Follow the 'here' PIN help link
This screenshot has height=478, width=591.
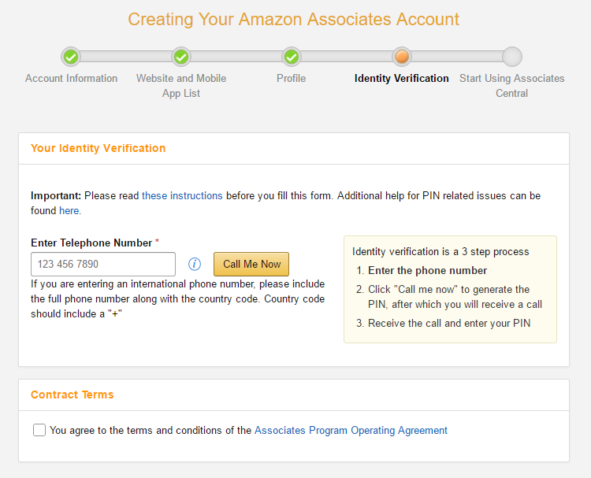click(69, 210)
